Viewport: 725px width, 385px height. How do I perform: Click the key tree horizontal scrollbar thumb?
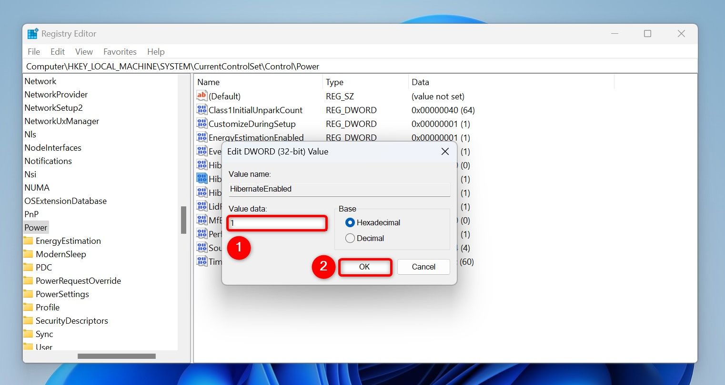pyautogui.click(x=117, y=356)
